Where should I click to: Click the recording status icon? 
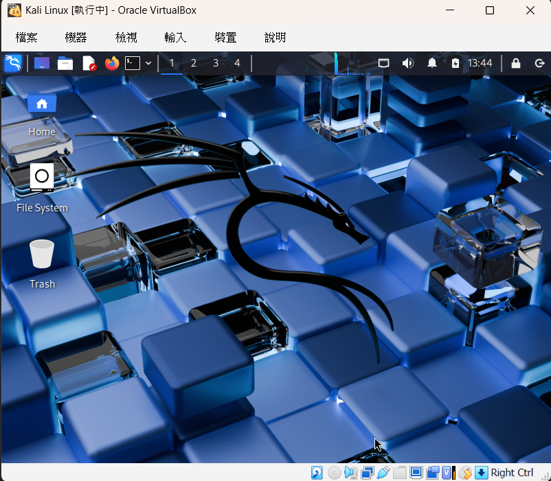point(433,473)
